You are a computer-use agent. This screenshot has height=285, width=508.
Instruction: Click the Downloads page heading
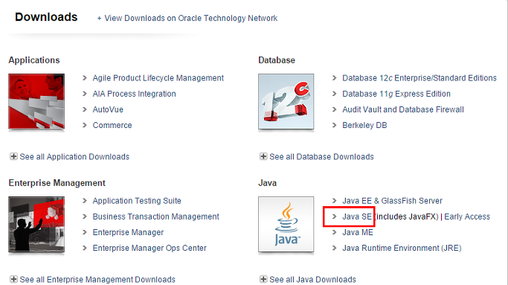tap(46, 17)
